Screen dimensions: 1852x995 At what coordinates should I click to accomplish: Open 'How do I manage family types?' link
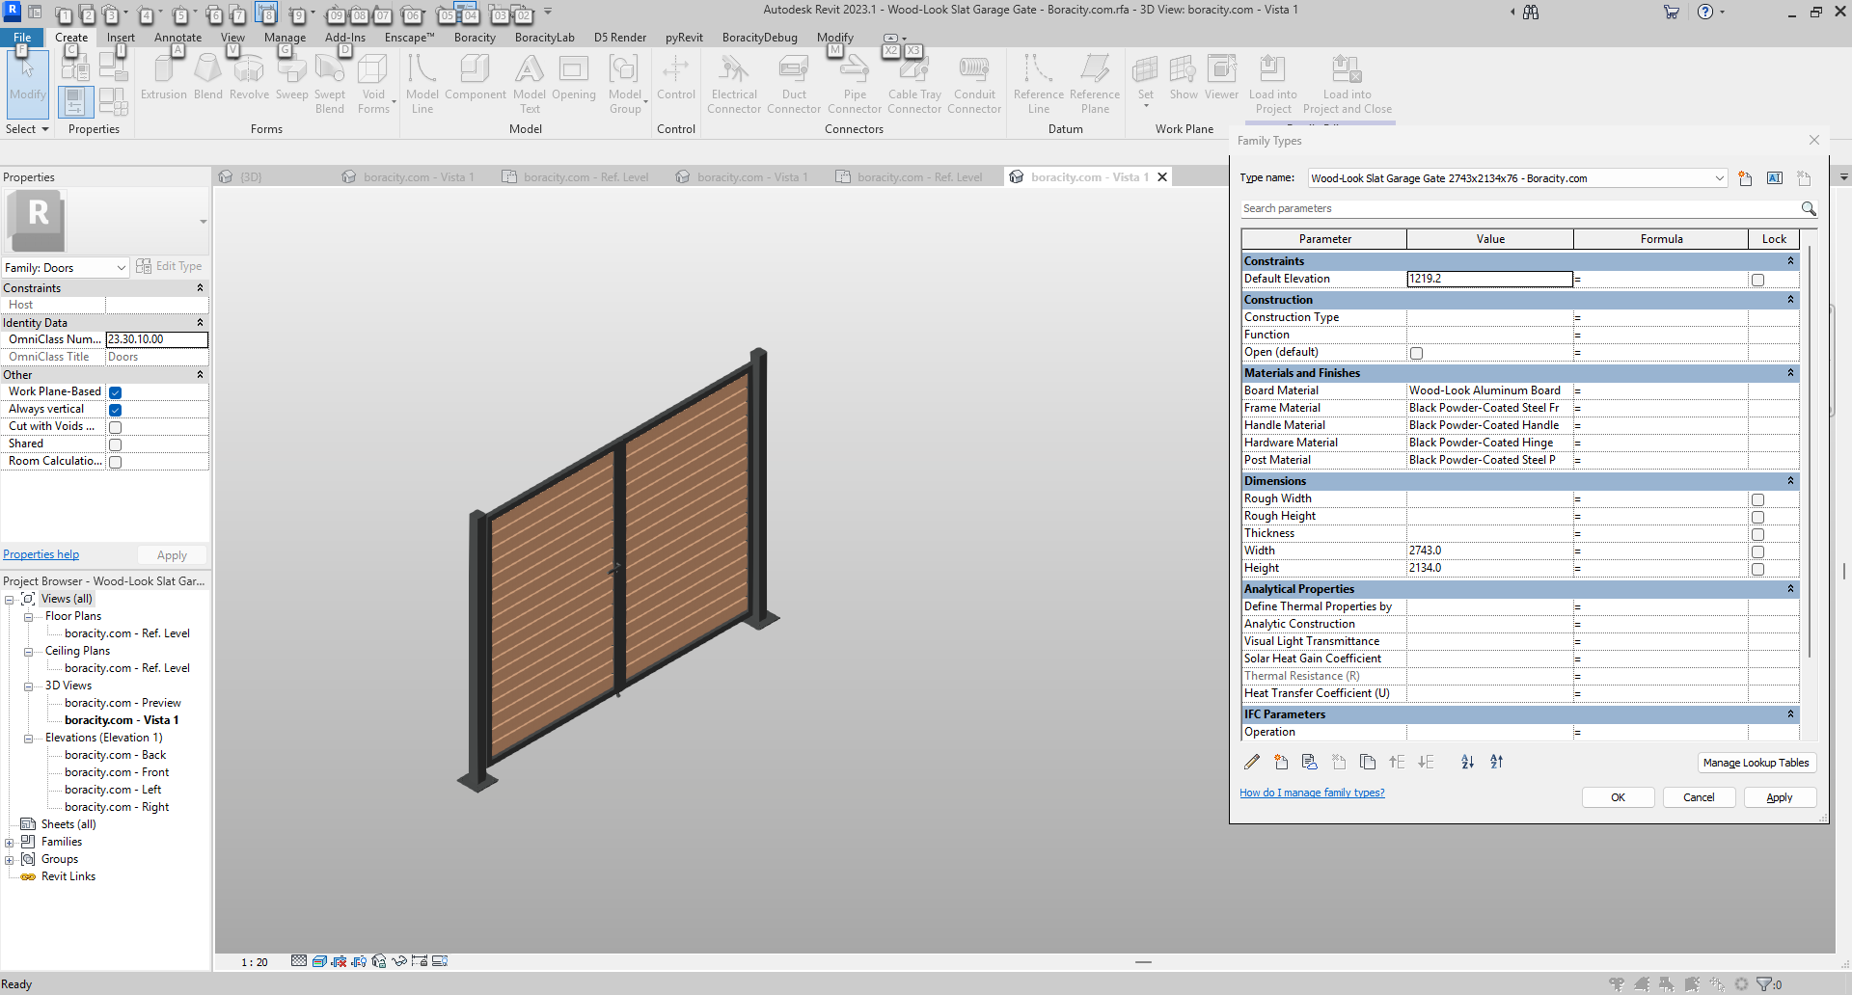tap(1312, 793)
